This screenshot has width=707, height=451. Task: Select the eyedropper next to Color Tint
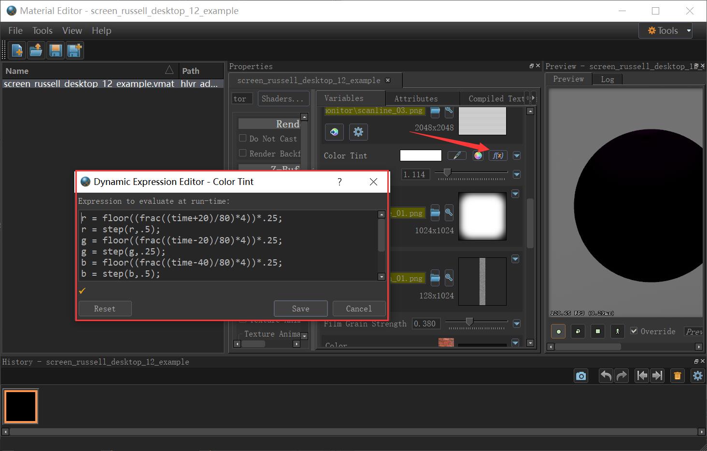pos(457,155)
